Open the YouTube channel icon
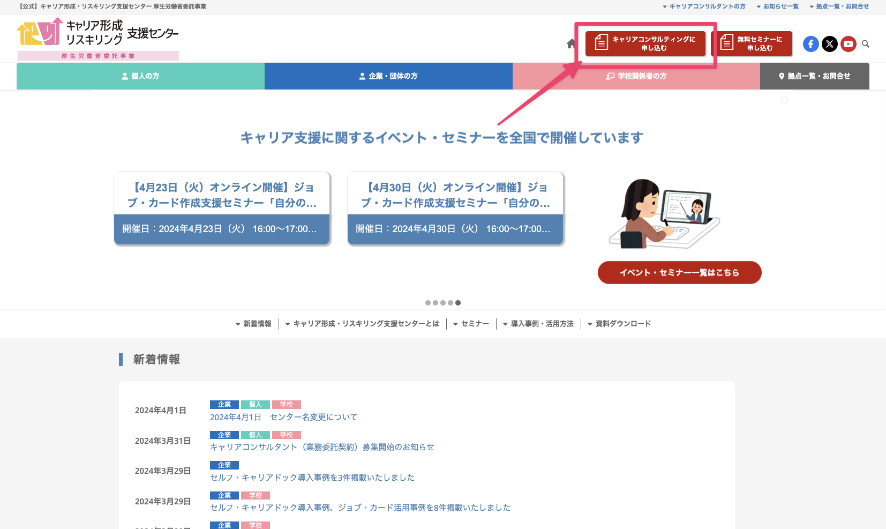This screenshot has width=886, height=529. point(848,44)
